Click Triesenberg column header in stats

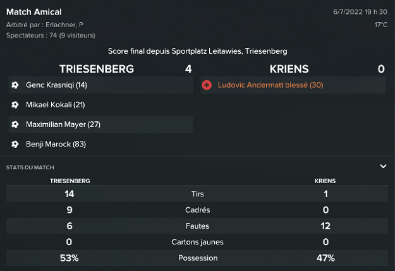click(x=70, y=181)
